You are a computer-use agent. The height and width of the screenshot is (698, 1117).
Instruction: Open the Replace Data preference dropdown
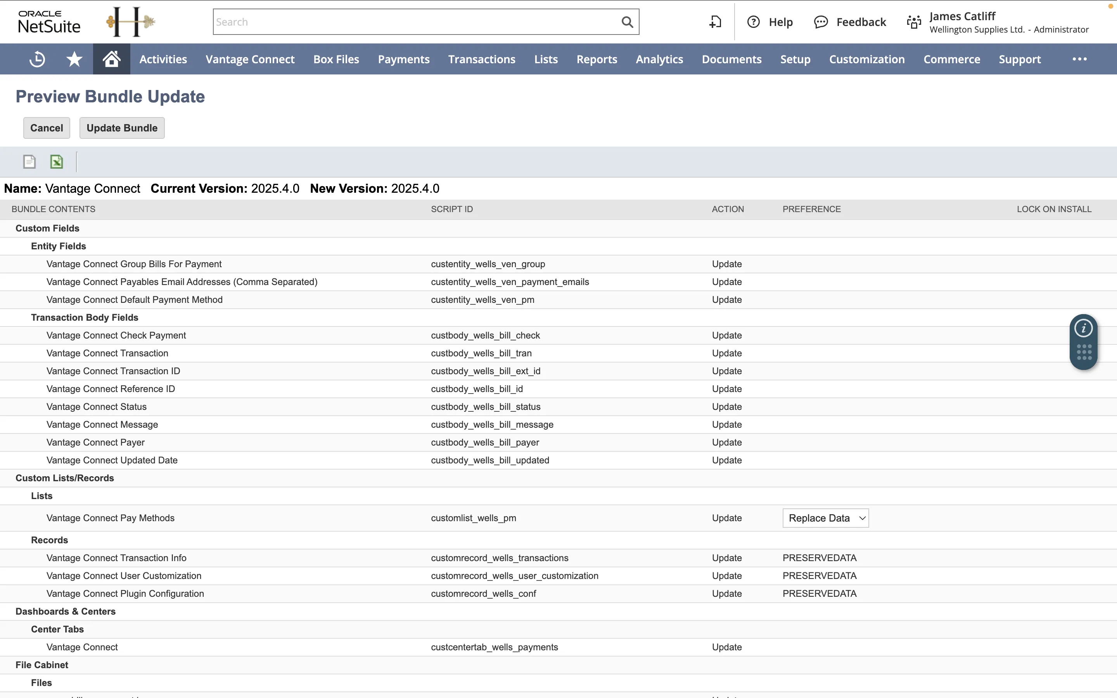[x=826, y=518]
